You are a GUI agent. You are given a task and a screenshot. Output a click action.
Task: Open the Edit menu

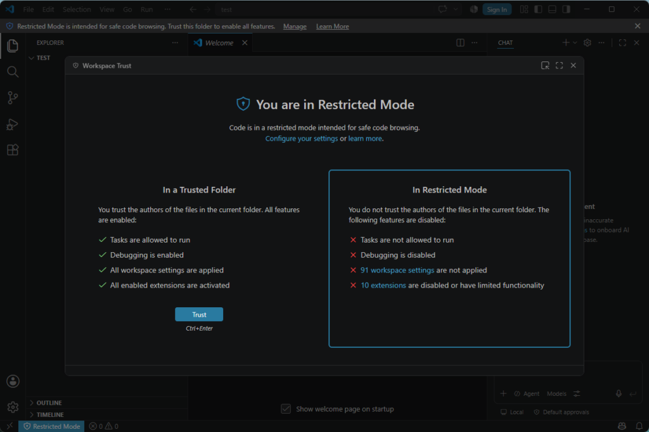tap(48, 9)
